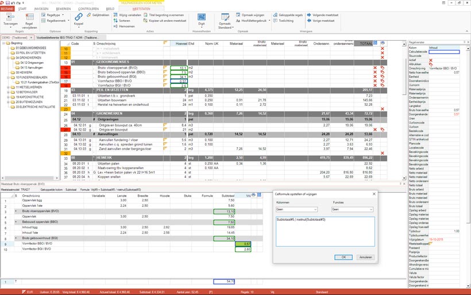Click the printer icon in meetstaat header
Viewport: 471px width, 295px height.
[253, 195]
